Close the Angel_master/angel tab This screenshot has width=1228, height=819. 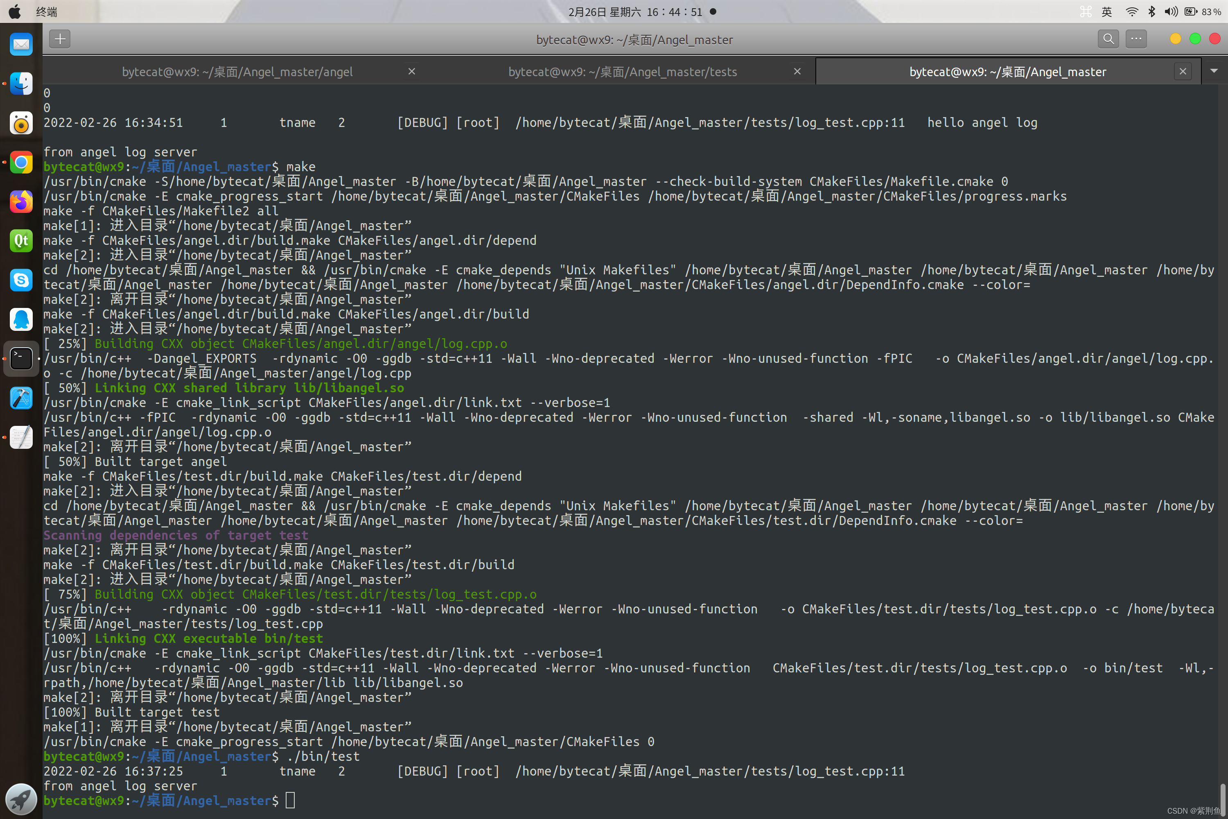click(x=412, y=71)
